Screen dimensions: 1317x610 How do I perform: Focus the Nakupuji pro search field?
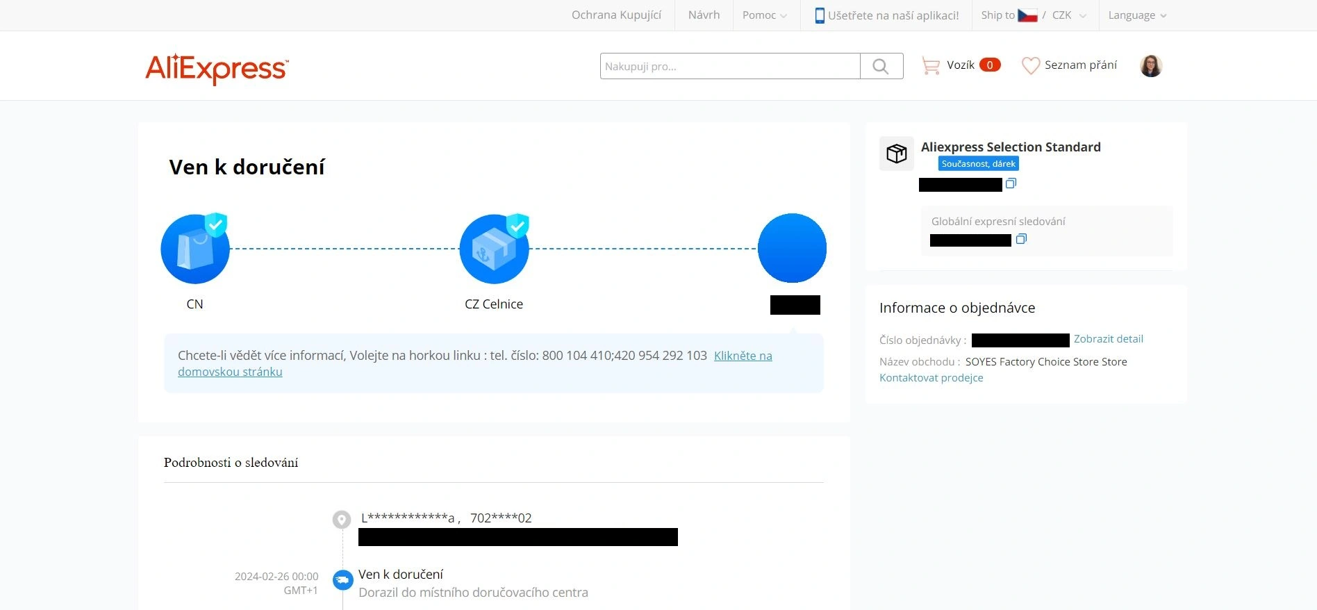[x=730, y=66]
